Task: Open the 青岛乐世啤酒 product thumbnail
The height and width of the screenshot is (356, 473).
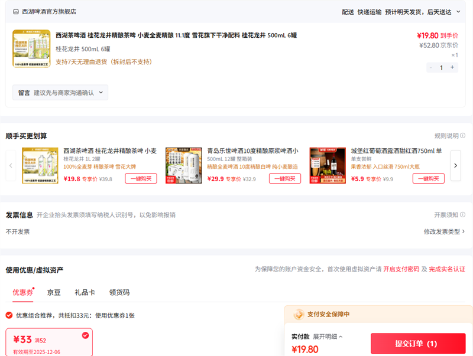Action: pyautogui.click(x=183, y=165)
